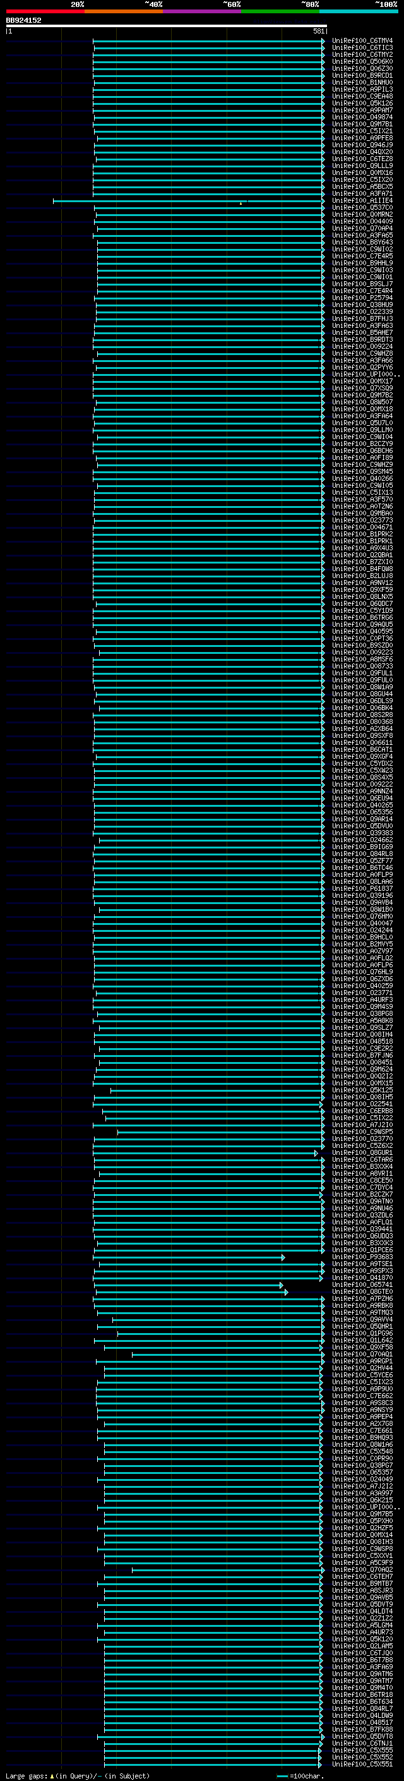
Task: Select hit label UniRef100_A1IIE4
Action: 362,200
